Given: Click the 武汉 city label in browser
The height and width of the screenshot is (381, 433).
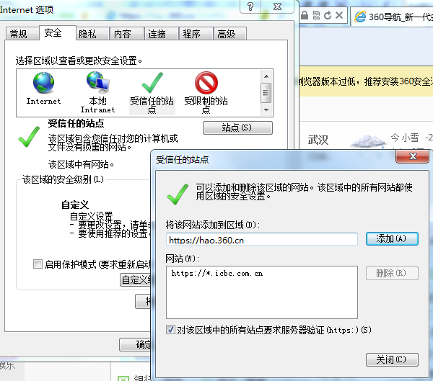Looking at the screenshot, I should tap(318, 140).
